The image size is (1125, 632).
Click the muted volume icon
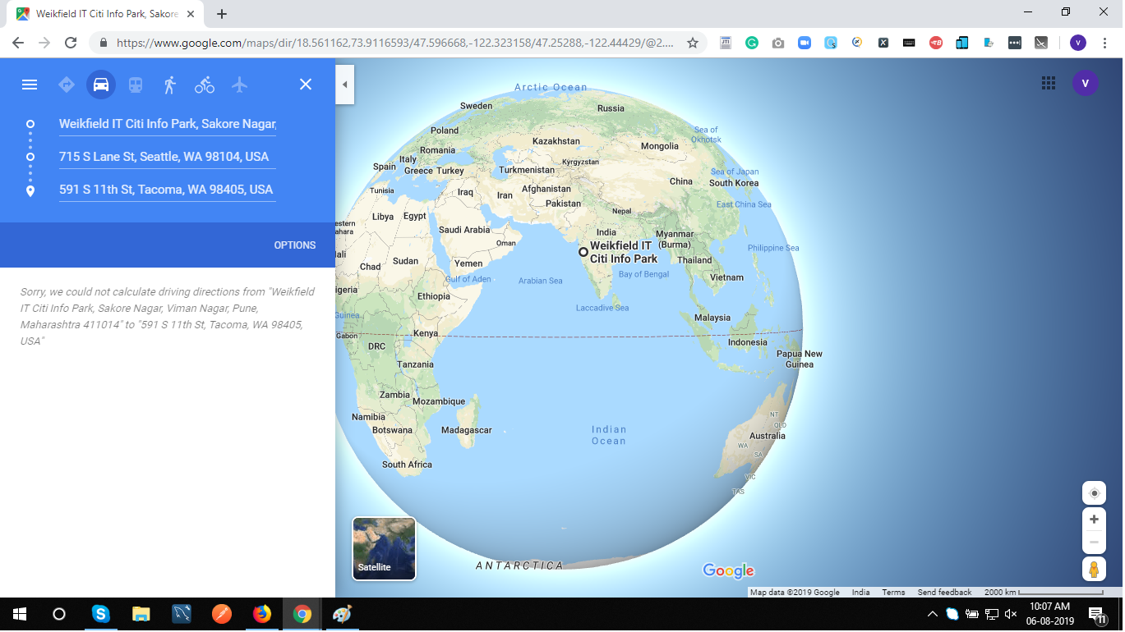[1011, 614]
